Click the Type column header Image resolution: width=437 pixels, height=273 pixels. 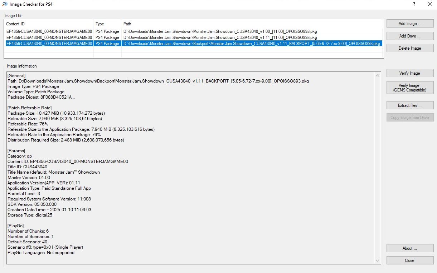[107, 24]
